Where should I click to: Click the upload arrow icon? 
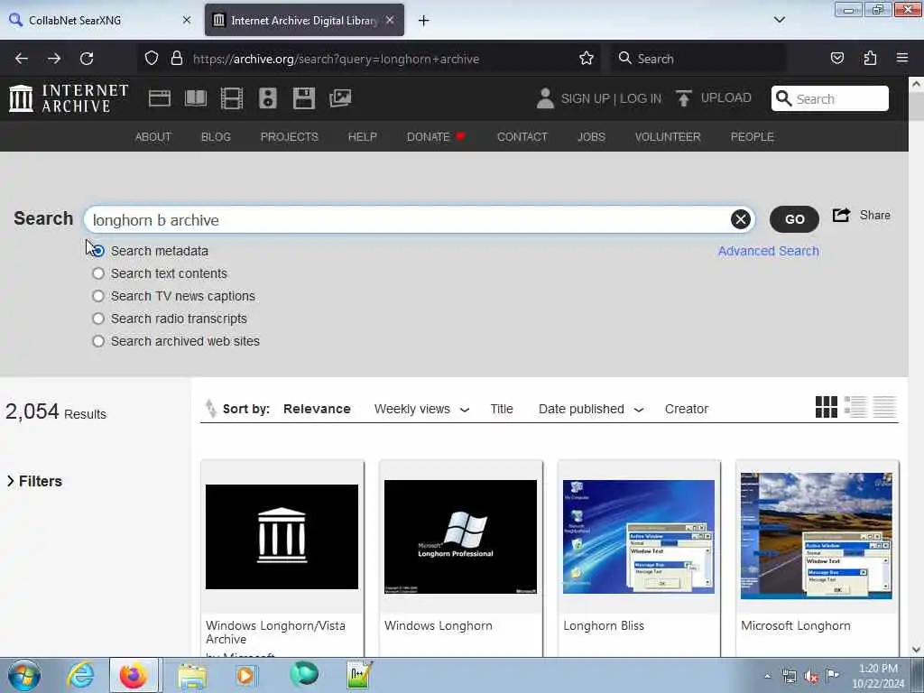(x=684, y=97)
